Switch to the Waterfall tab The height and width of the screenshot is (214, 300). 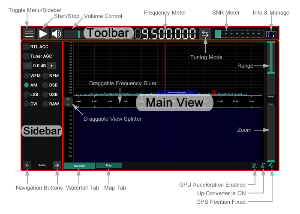[79, 165]
